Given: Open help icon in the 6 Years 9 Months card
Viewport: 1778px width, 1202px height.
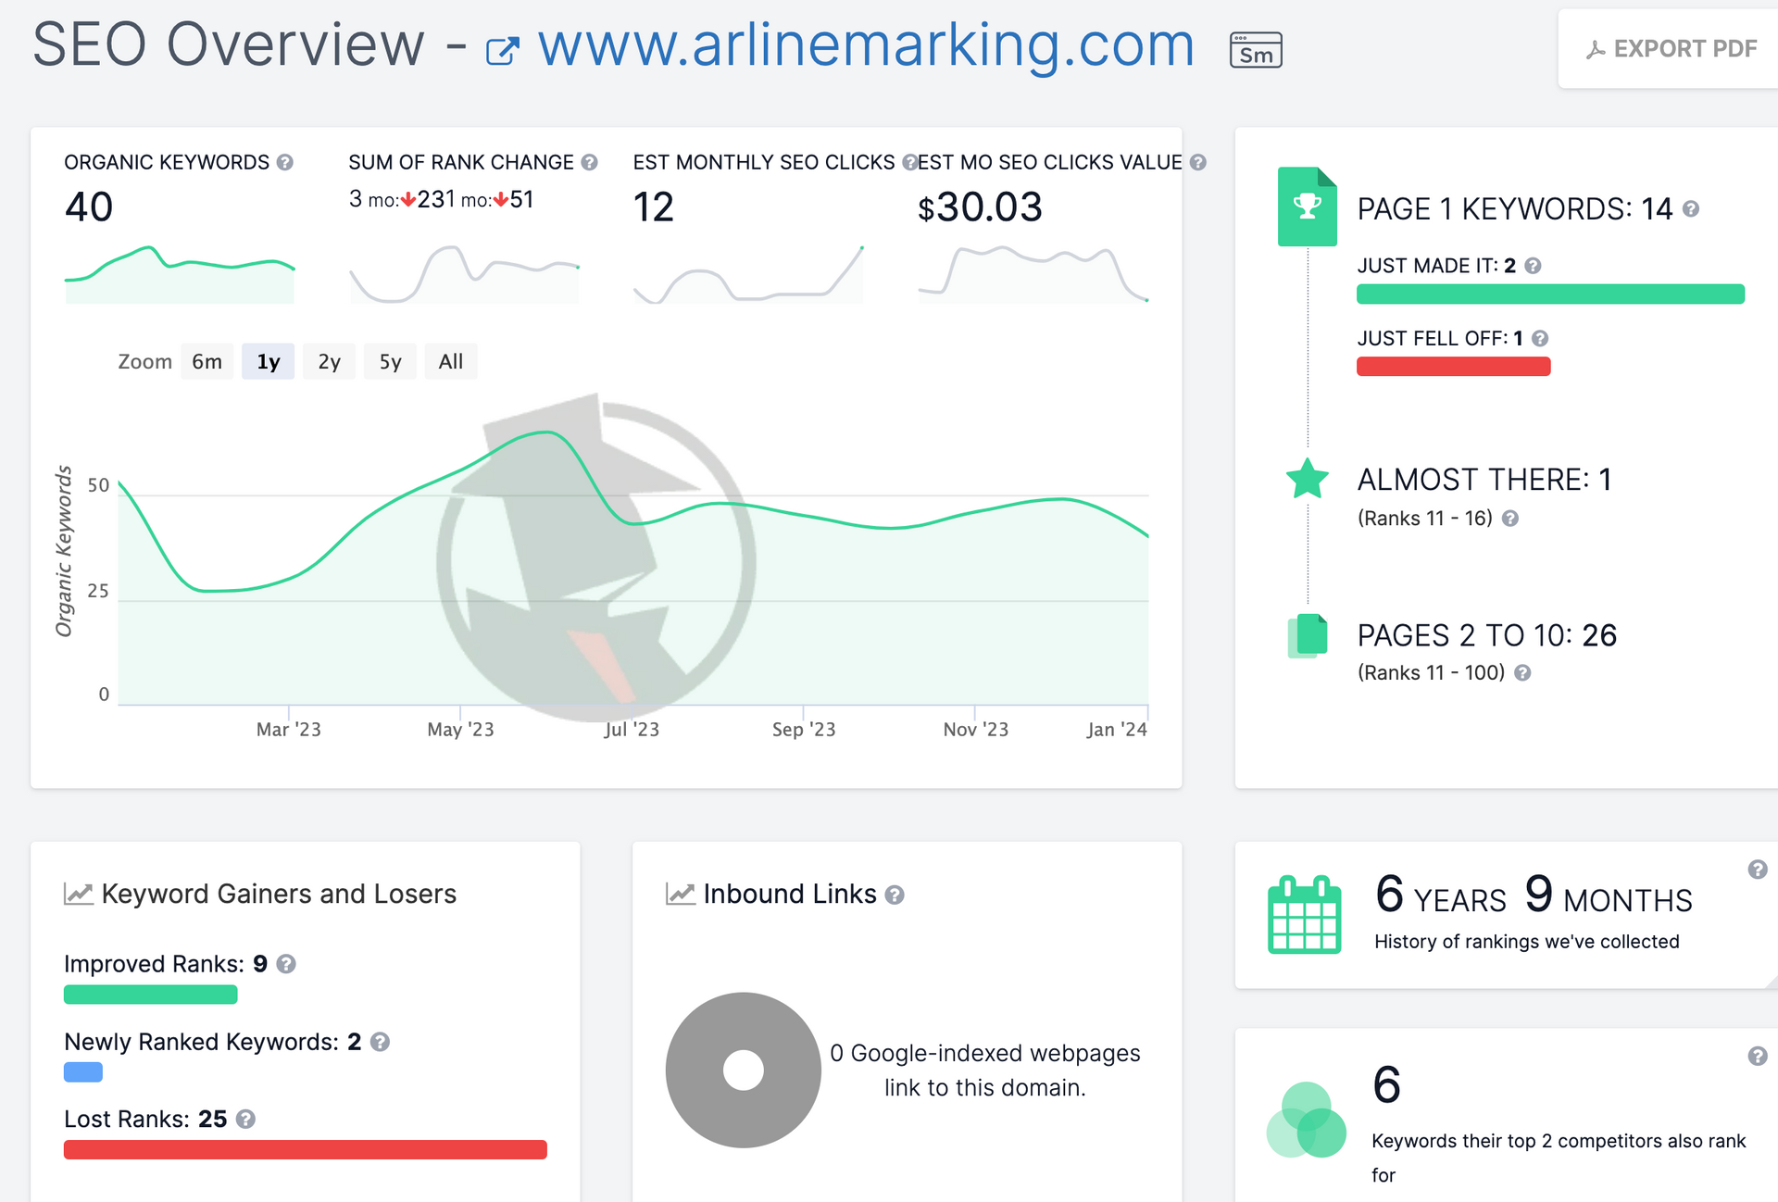Looking at the screenshot, I should click(1757, 869).
